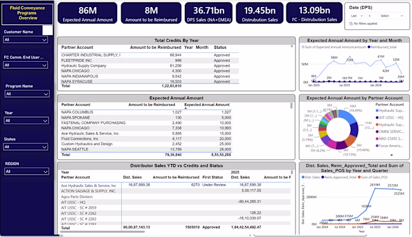Click the AIT USSC - HQ legend entry
Viewport: 412px width, 237px height.
click(x=390, y=118)
